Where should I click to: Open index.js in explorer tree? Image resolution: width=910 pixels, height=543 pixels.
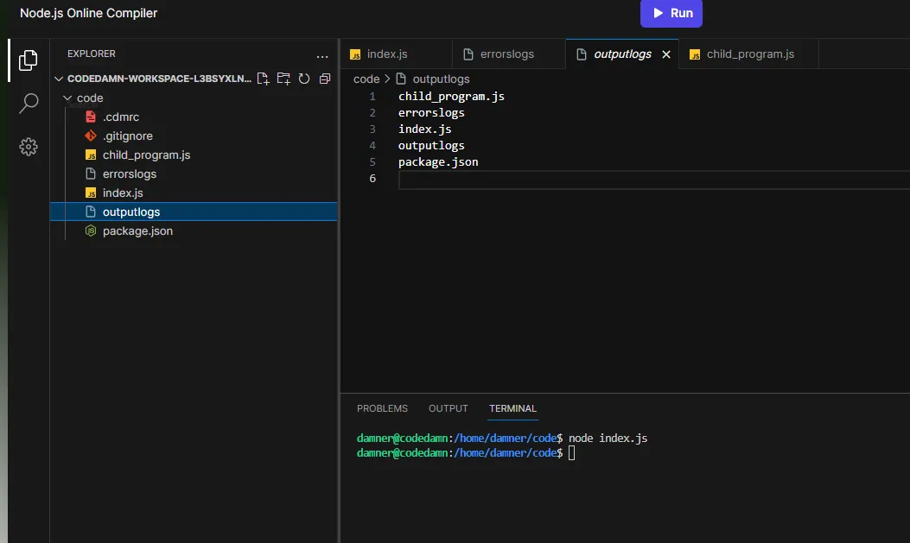pyautogui.click(x=194, y=193)
